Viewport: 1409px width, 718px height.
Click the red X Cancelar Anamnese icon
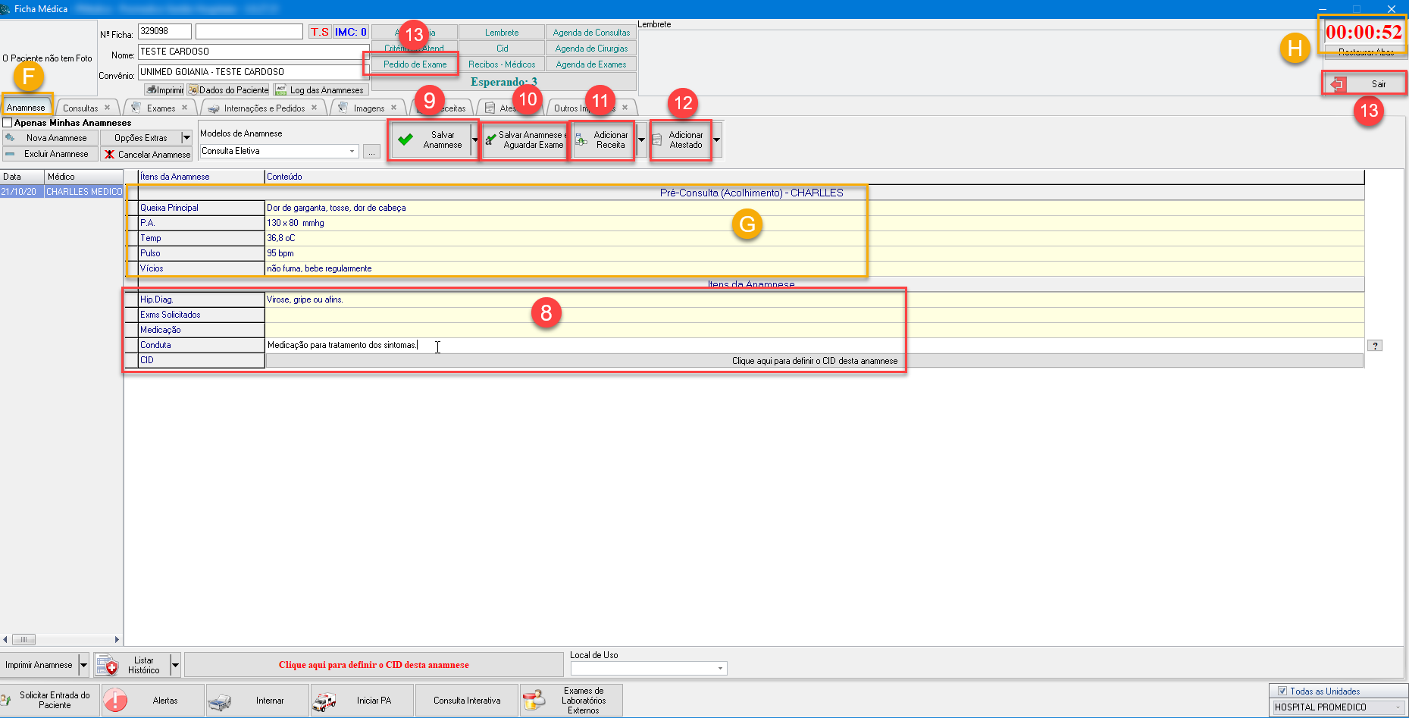point(110,154)
